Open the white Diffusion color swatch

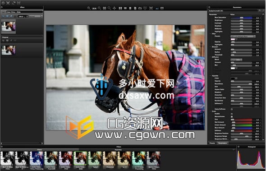click(233, 68)
